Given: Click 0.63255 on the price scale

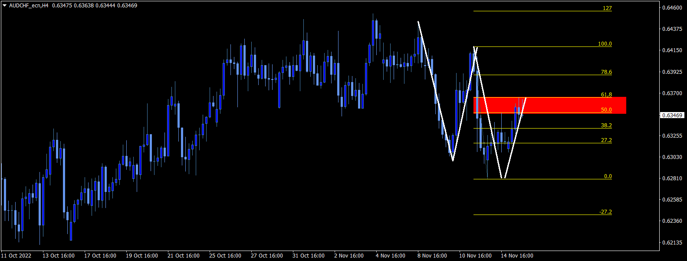Looking at the screenshot, I should 672,136.
